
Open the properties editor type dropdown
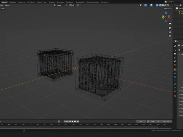(176, 41)
